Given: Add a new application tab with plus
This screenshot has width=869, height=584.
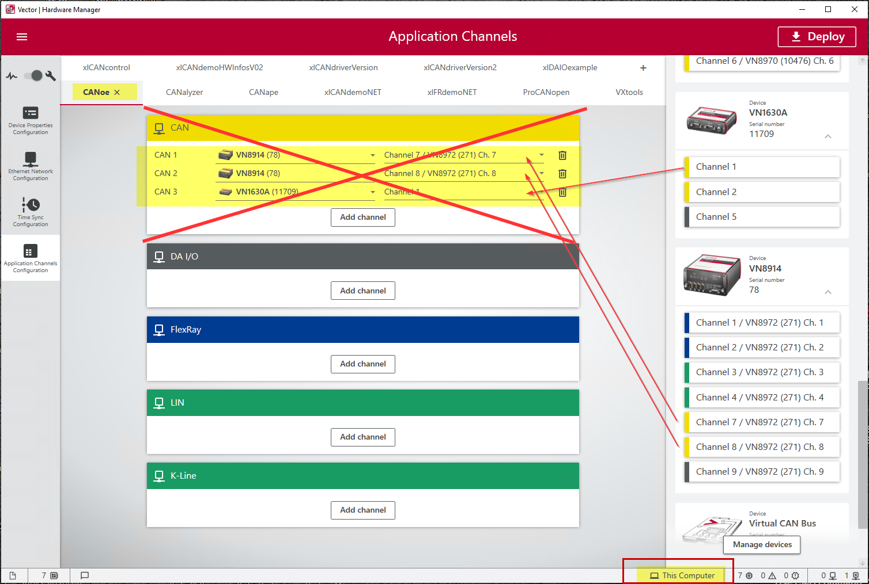Looking at the screenshot, I should click(643, 68).
